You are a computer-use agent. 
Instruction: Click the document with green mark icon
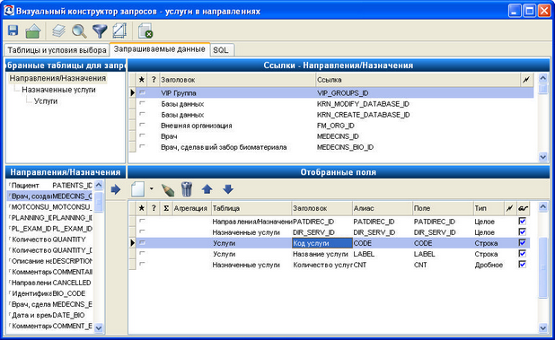[145, 31]
